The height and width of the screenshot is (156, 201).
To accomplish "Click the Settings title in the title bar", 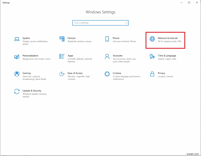I will pyautogui.click(x=6, y=3).
